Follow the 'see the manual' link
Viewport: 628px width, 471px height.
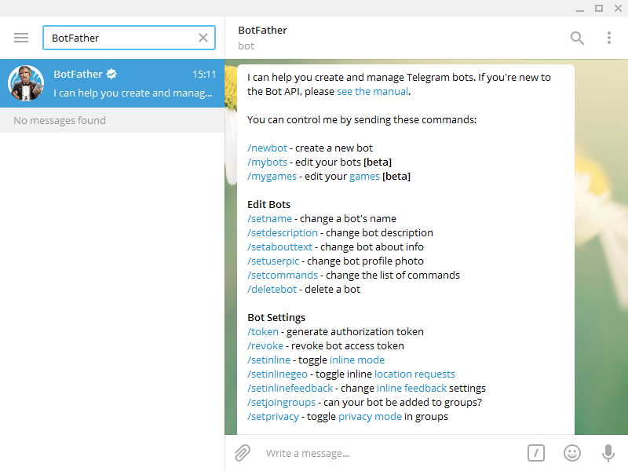point(372,91)
